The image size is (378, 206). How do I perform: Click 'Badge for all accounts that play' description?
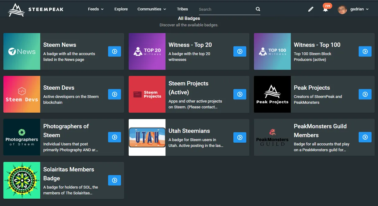coord(321,147)
